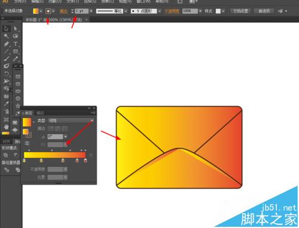This screenshot has width=299, height=228.
Task: Click the gradient angle input field
Action: pos(55,136)
